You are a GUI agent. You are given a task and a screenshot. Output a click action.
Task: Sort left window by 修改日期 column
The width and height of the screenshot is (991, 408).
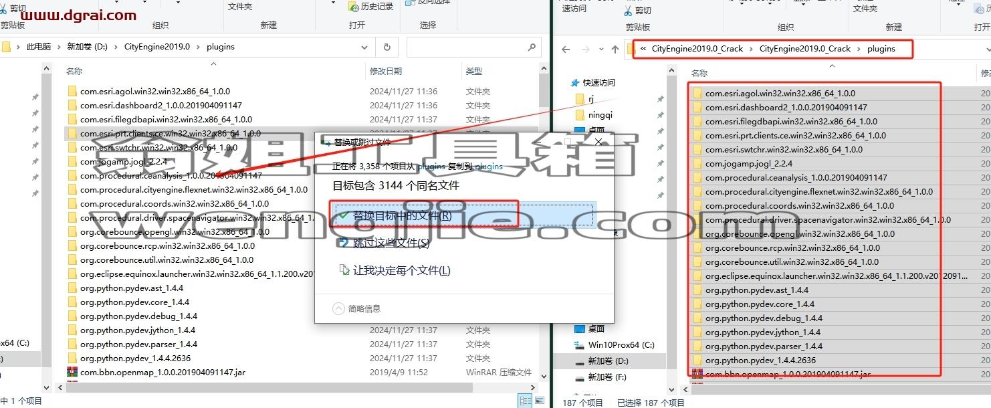[x=386, y=71]
